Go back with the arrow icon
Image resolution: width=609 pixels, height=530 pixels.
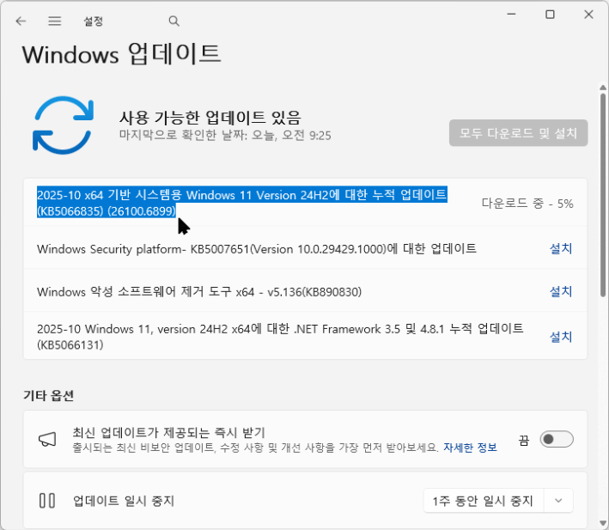coord(21,21)
